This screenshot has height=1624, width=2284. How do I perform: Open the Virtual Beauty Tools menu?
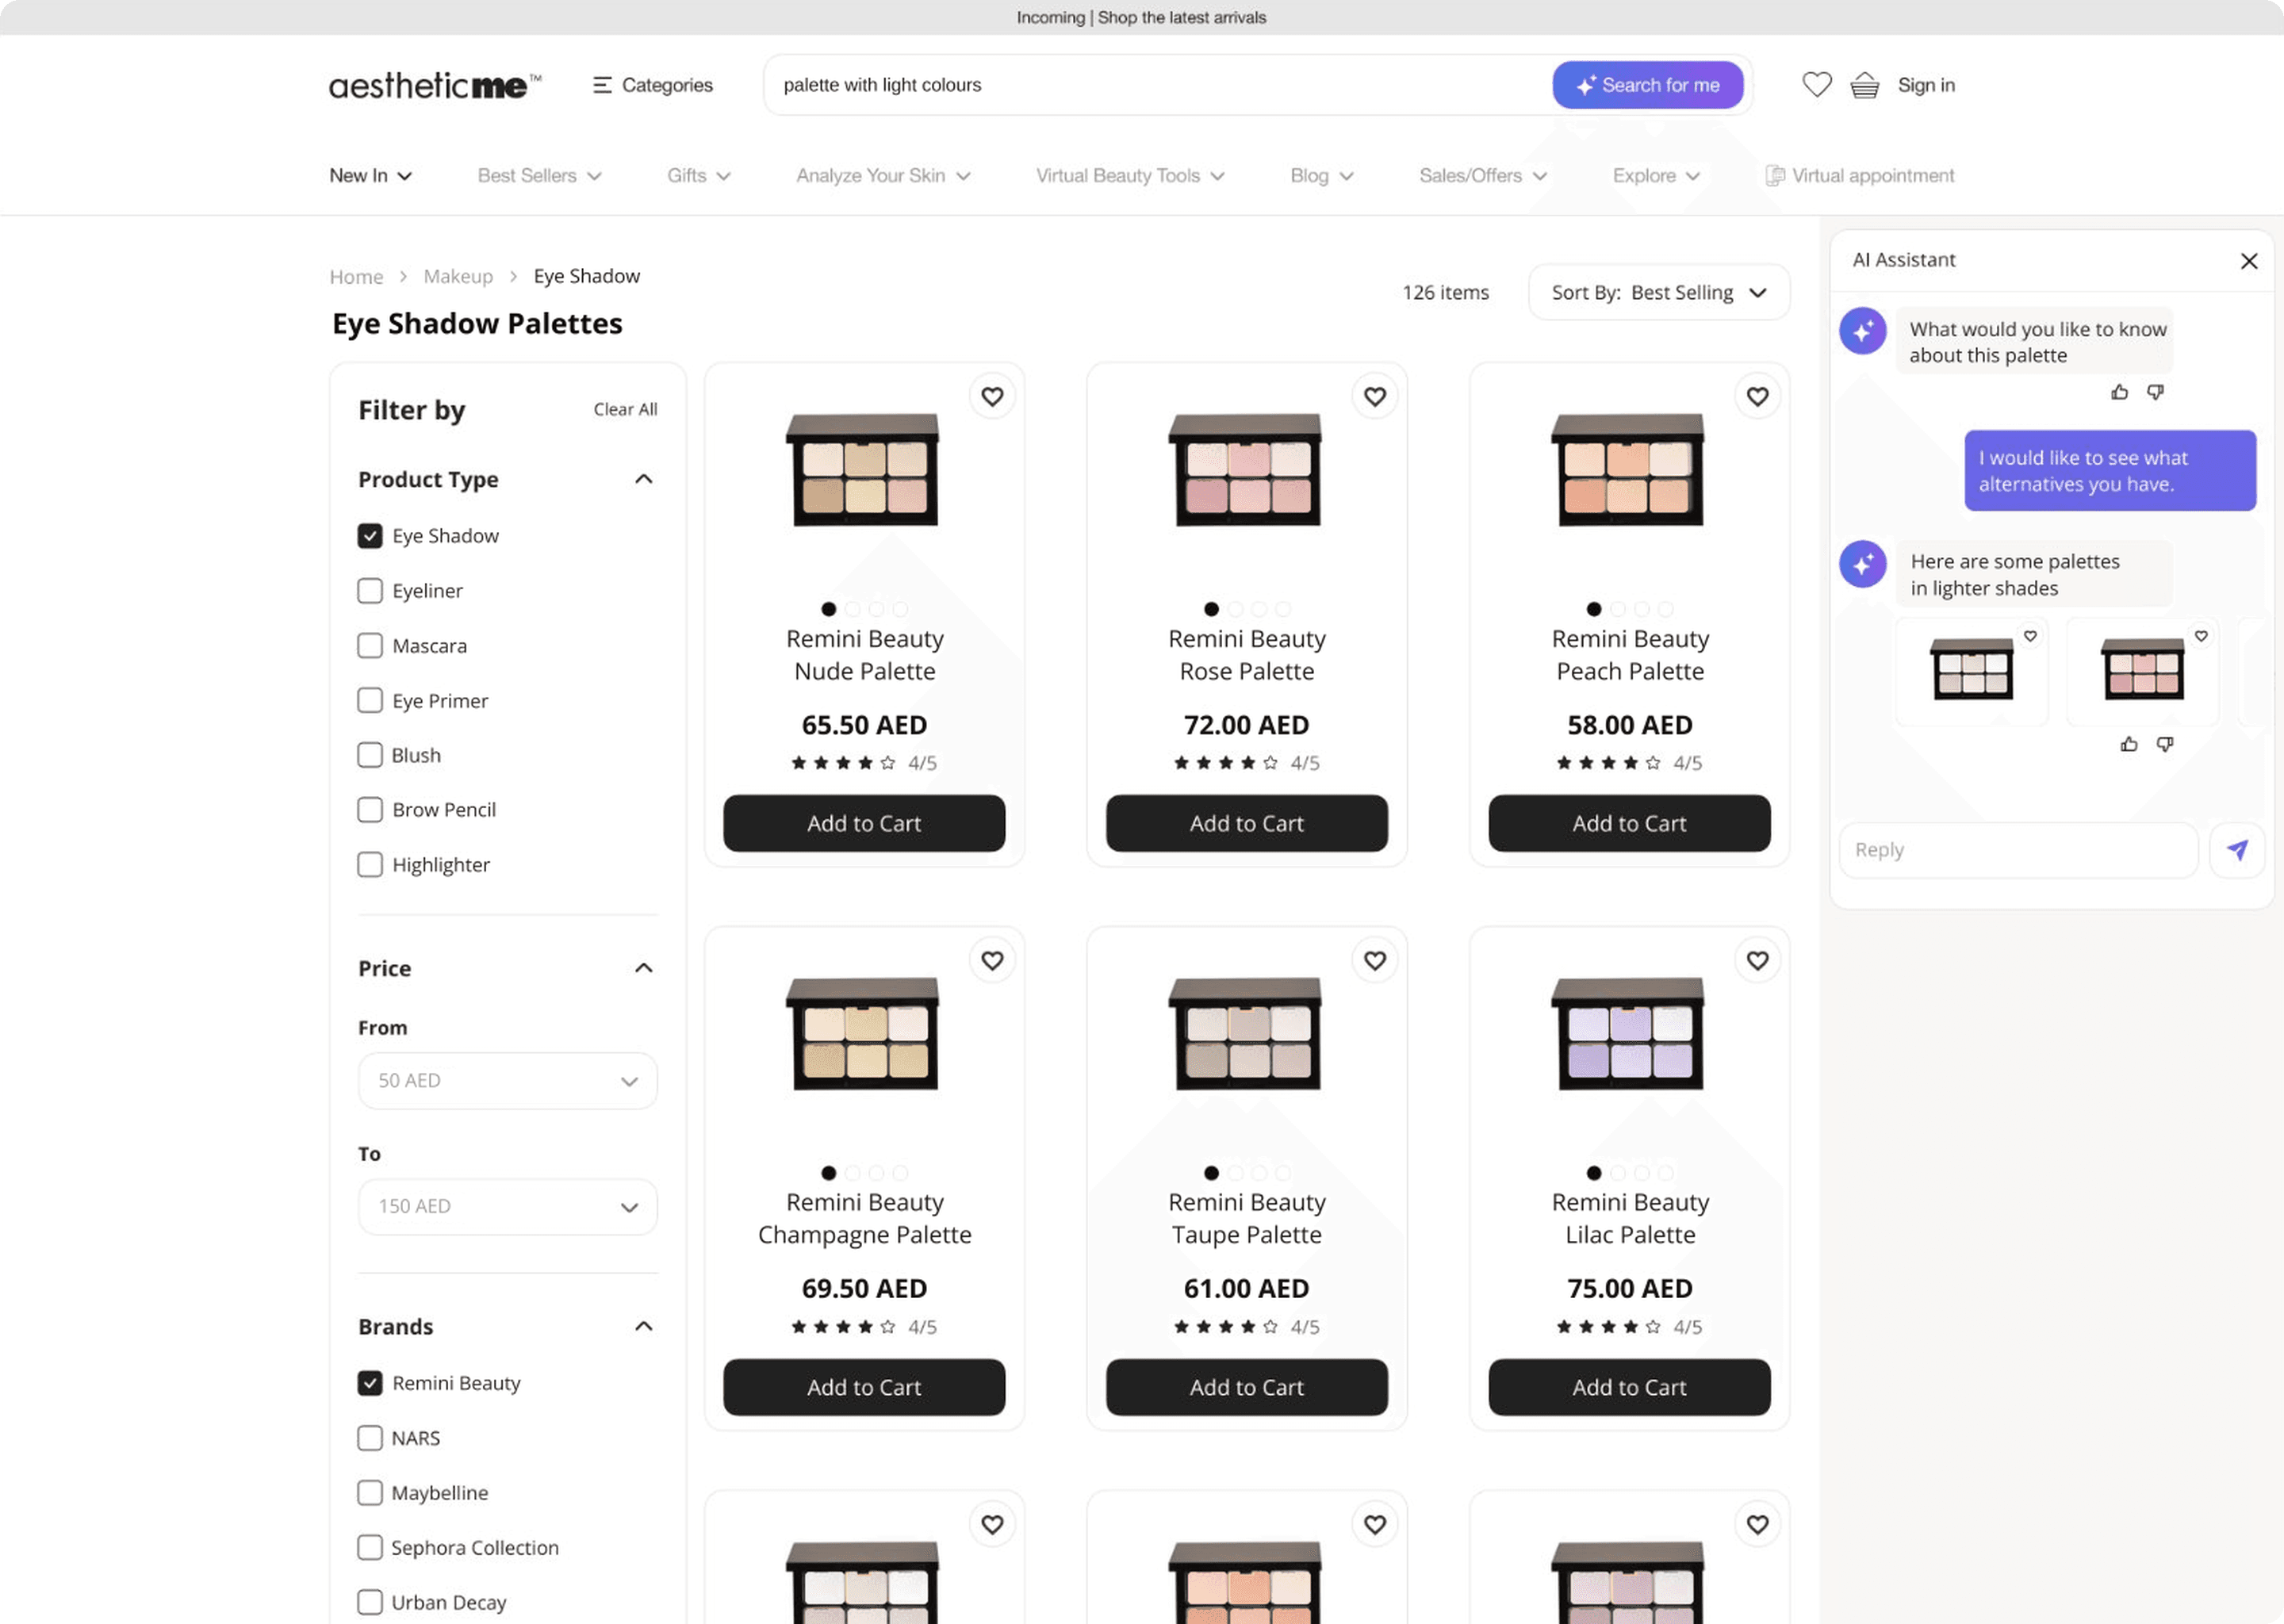(x=1130, y=176)
